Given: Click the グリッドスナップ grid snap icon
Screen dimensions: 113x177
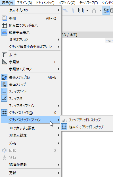Looking at the screenshot, I should click(4, 112).
